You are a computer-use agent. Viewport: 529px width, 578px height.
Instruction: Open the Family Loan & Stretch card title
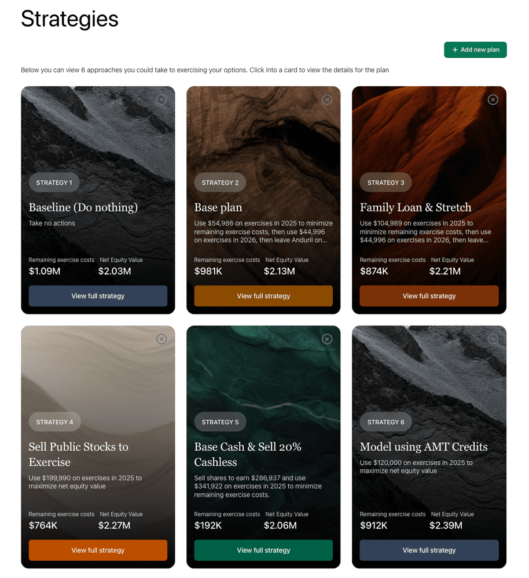[x=416, y=208]
